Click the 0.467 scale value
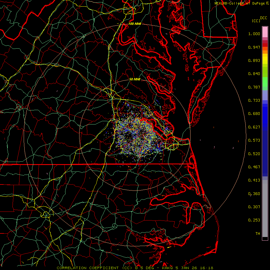This screenshot has height=270, width=270. coord(254,167)
